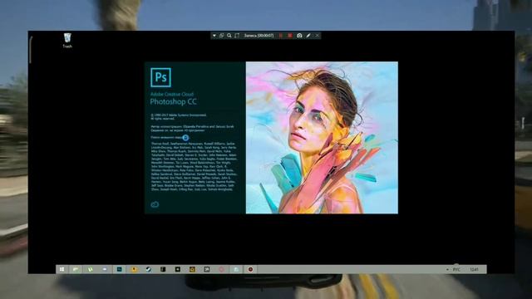Stop the screen recording
Screen dimensions: 532x299
click(x=290, y=36)
